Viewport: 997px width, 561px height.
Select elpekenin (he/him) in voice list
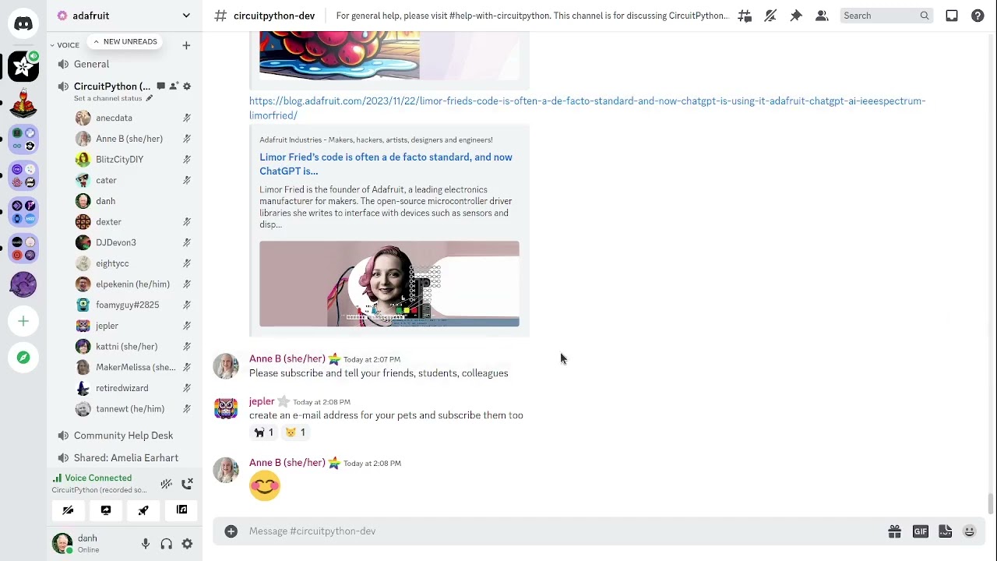(132, 284)
